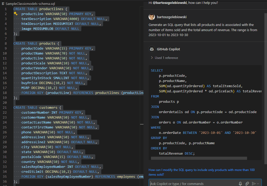
Task: Click the microphone voice input icon
Action: [x=240, y=184]
